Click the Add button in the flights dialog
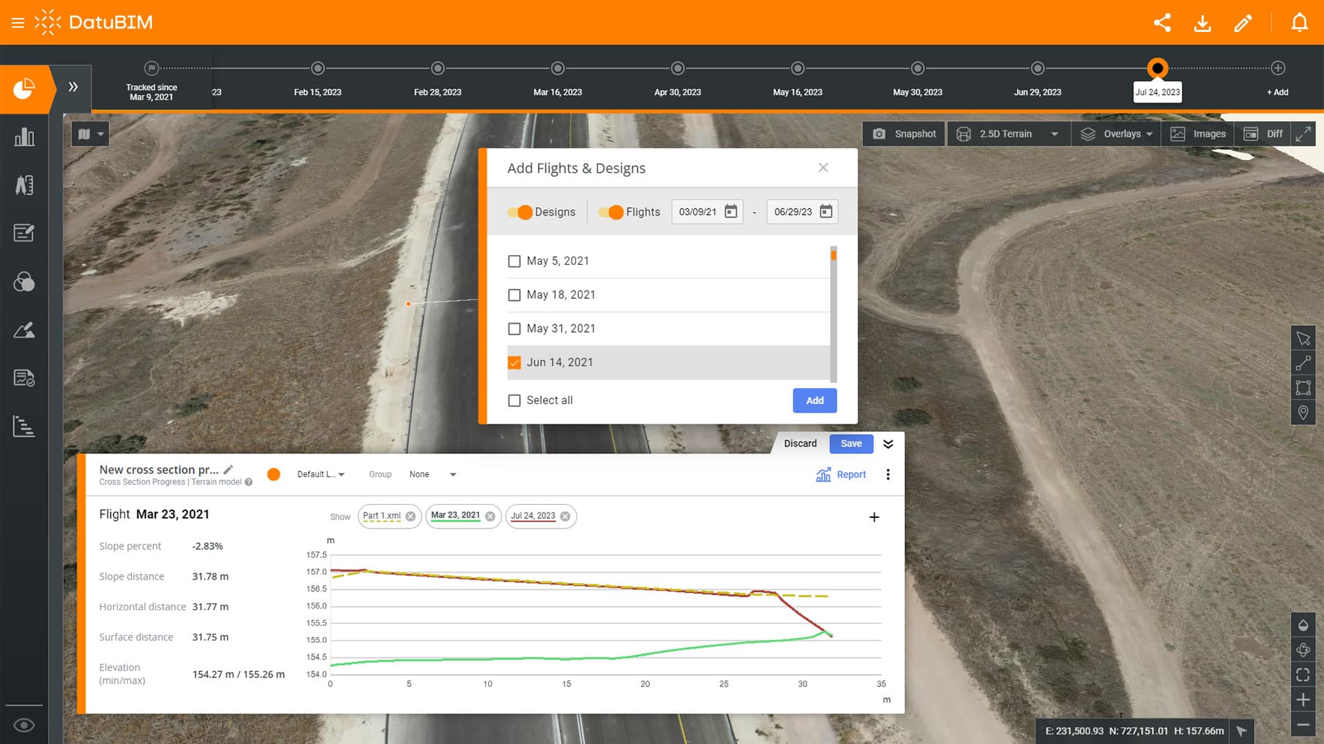The width and height of the screenshot is (1324, 744). (814, 400)
